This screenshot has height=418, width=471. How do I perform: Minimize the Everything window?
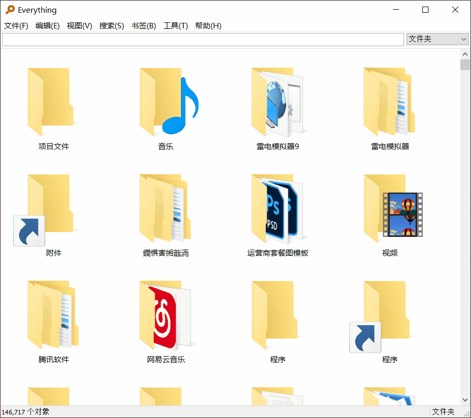(x=396, y=10)
